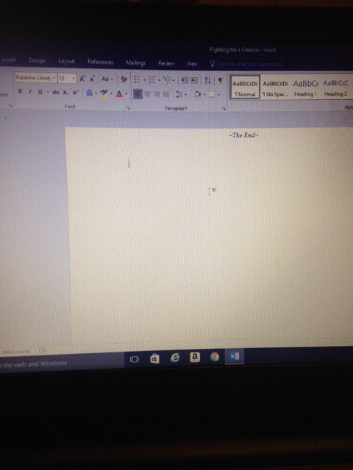
Task: Apply yellow text highlight color
Action: click(104, 93)
